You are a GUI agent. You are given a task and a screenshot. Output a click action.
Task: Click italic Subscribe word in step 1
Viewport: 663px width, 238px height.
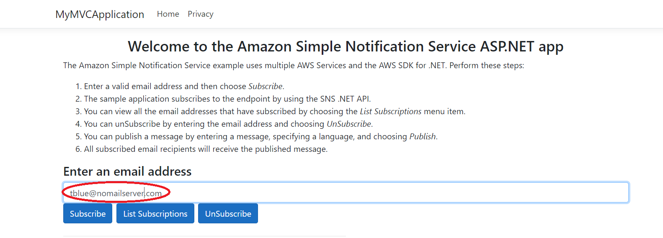265,87
